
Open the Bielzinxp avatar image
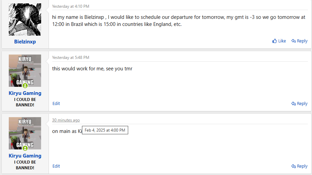pos(25,20)
